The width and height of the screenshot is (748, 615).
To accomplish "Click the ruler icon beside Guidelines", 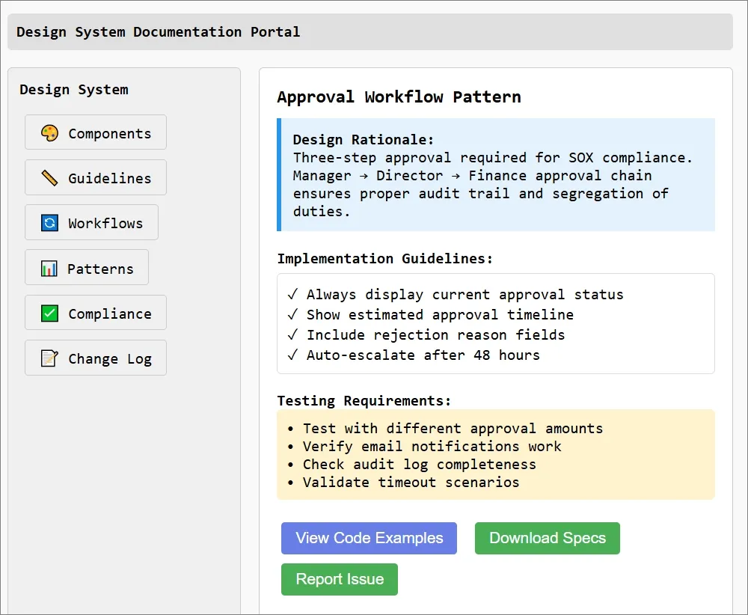I will [49, 178].
